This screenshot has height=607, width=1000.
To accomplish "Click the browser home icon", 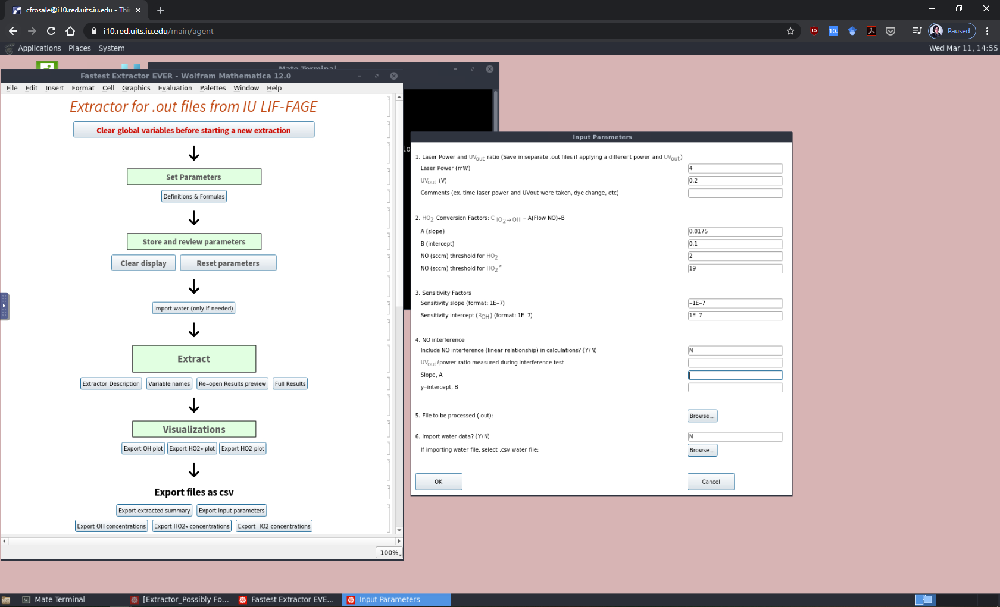I will click(70, 31).
